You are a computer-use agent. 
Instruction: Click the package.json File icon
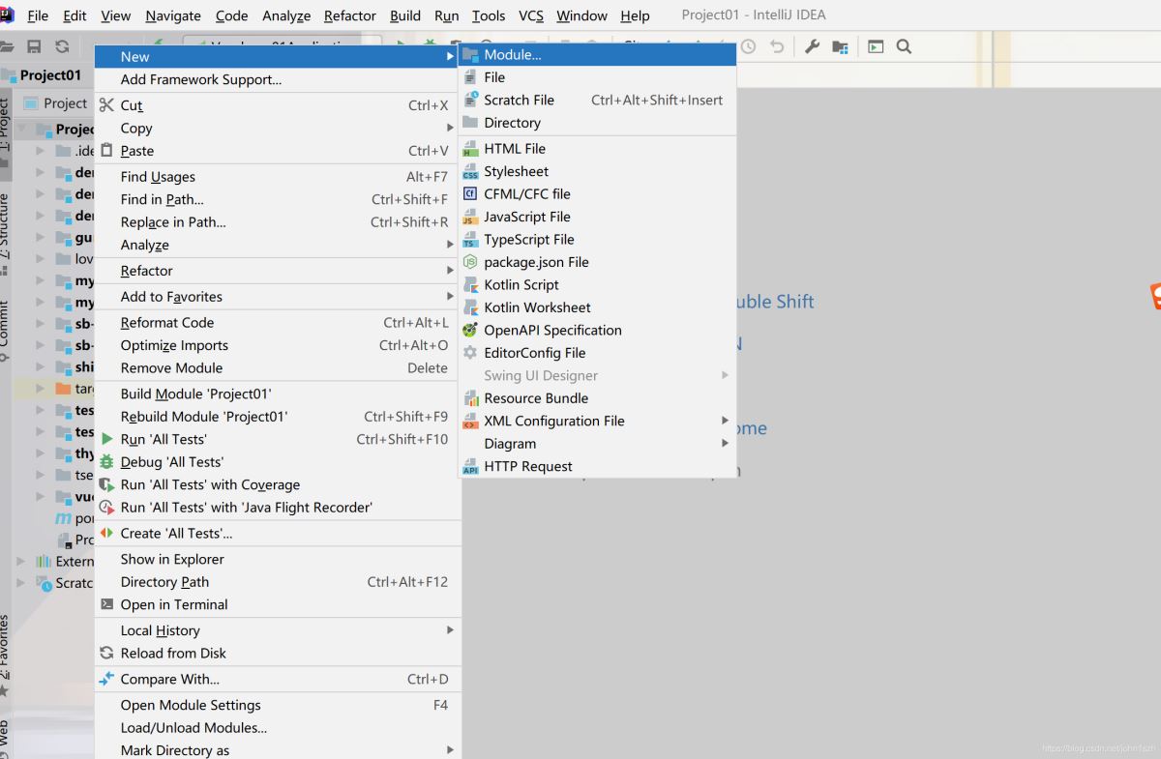470,262
